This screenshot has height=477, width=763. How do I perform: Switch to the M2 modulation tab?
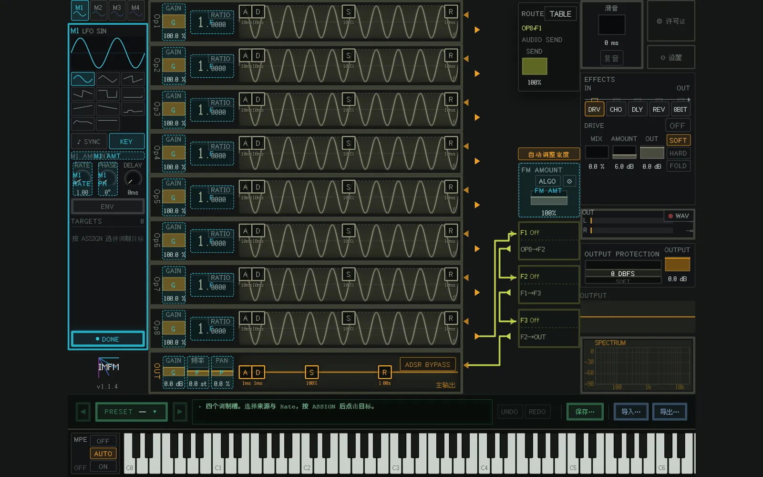(98, 10)
